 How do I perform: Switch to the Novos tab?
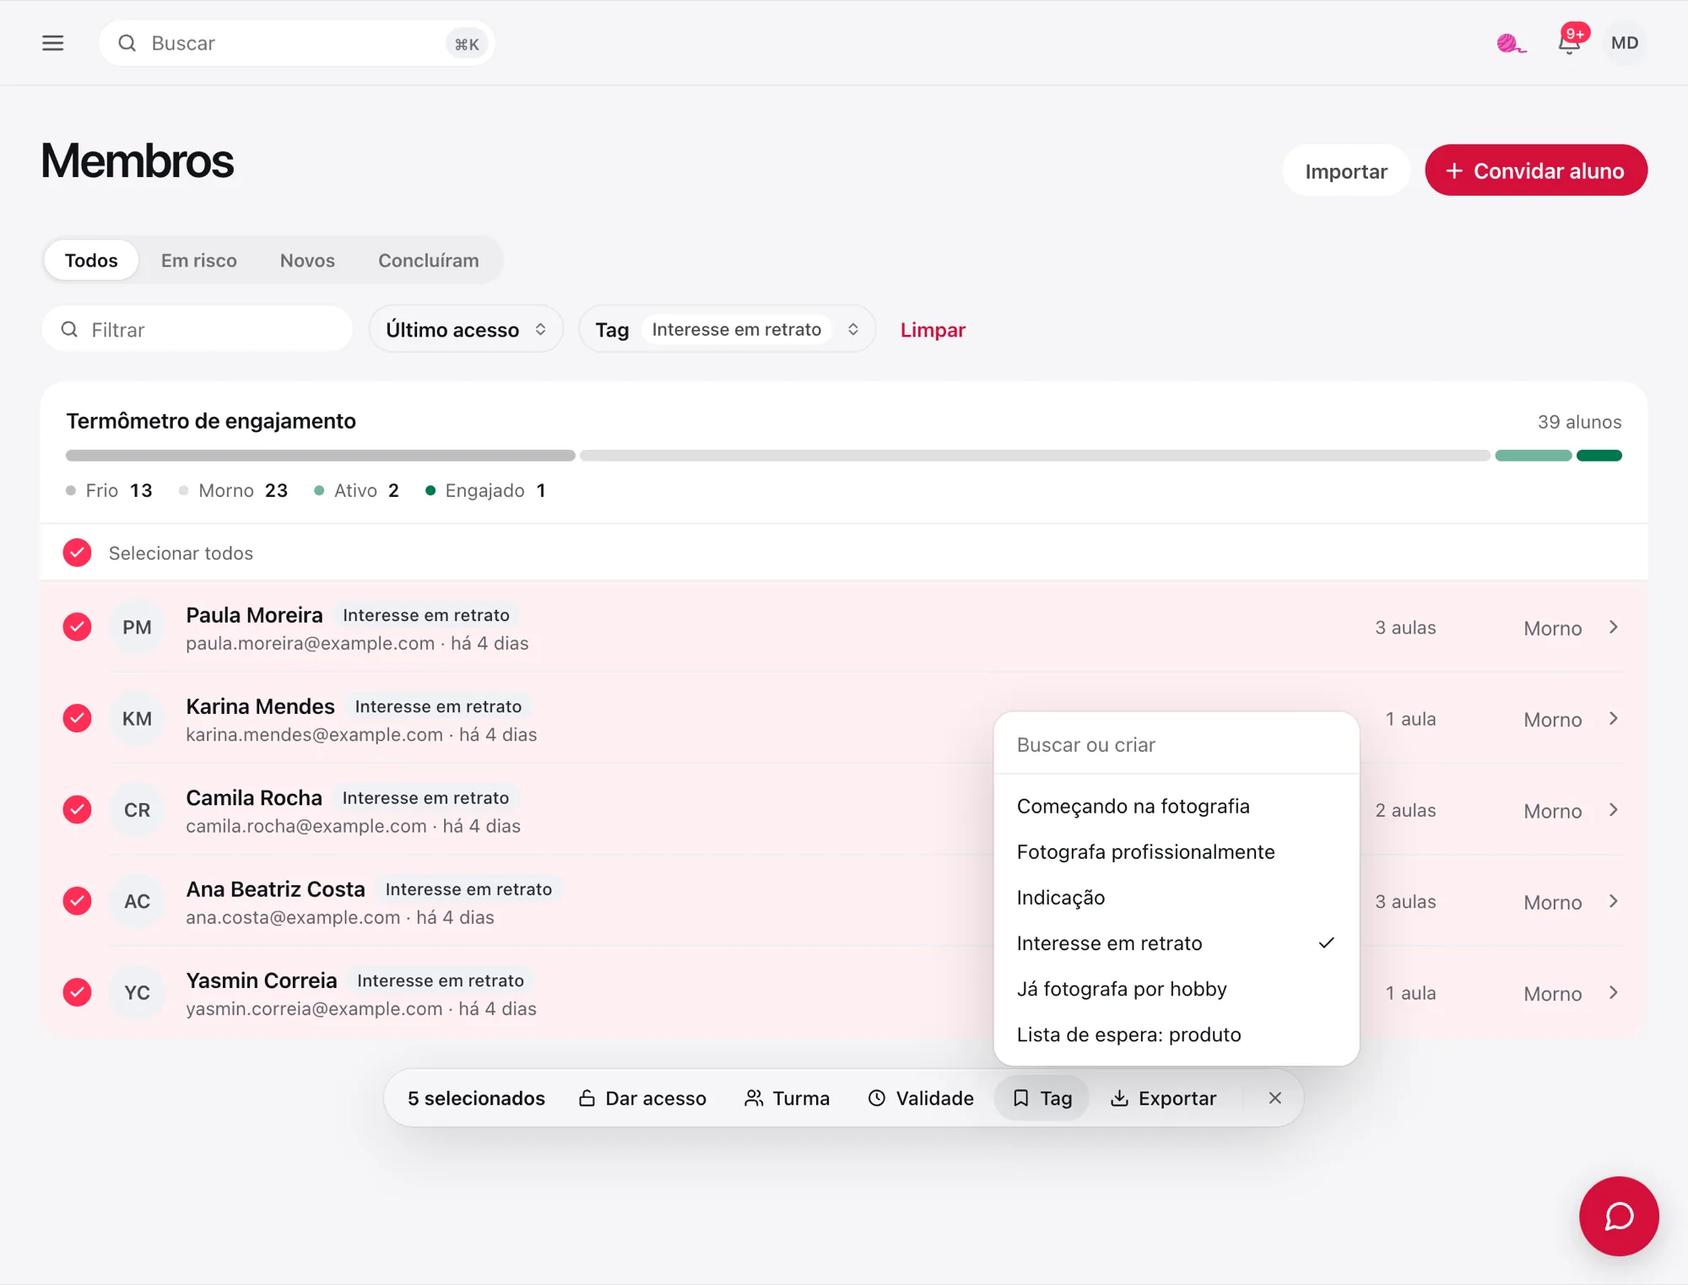pos(307,260)
